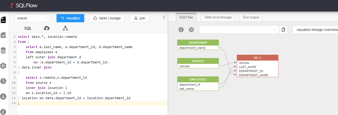Open the oracle database vendor dropdown
This screenshot has width=338, height=115.
[32, 18]
